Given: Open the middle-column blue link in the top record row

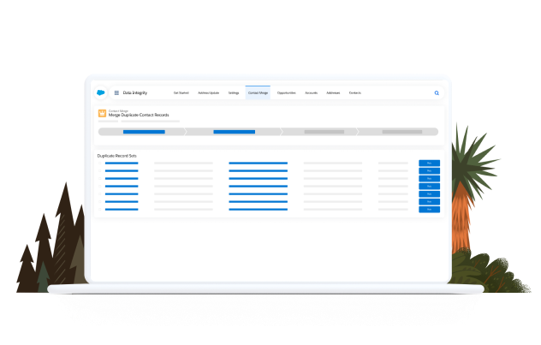Looking at the screenshot, I should [x=258, y=164].
